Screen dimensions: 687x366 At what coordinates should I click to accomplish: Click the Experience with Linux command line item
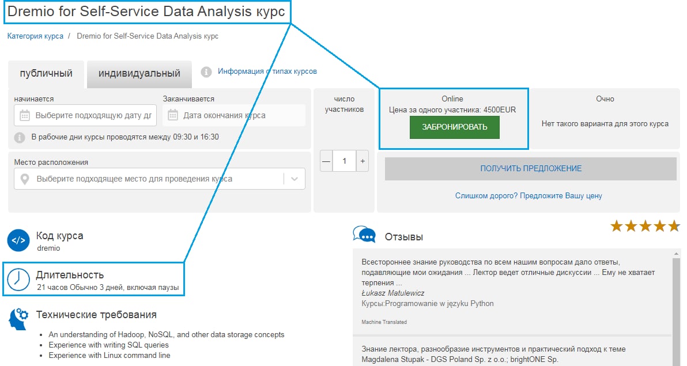click(110, 356)
